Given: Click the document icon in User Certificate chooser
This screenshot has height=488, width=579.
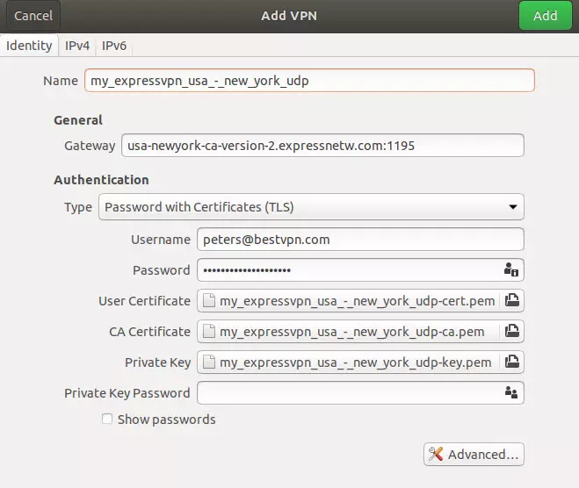Looking at the screenshot, I should [209, 301].
